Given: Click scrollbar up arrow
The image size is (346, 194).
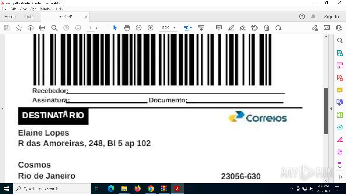Looking at the screenshot, I should point(326,37).
